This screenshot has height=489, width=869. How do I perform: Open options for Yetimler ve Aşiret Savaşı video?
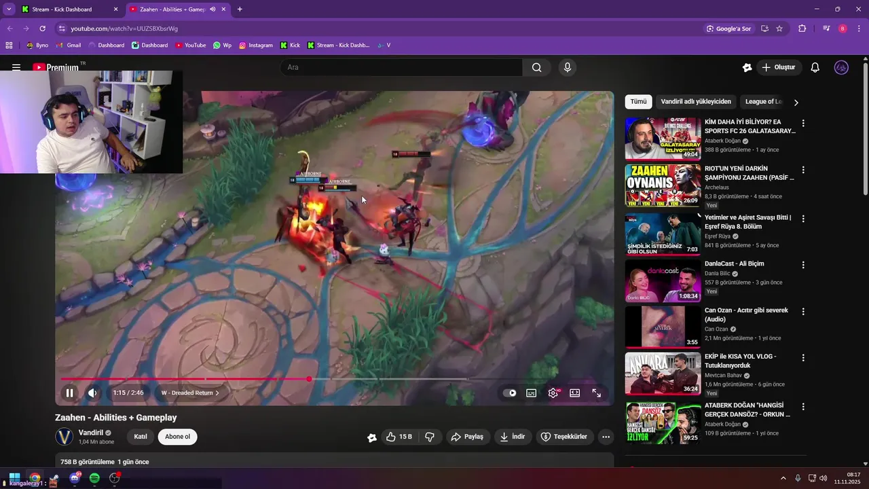(803, 219)
